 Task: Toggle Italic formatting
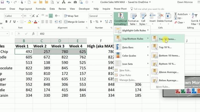pos(10,21)
